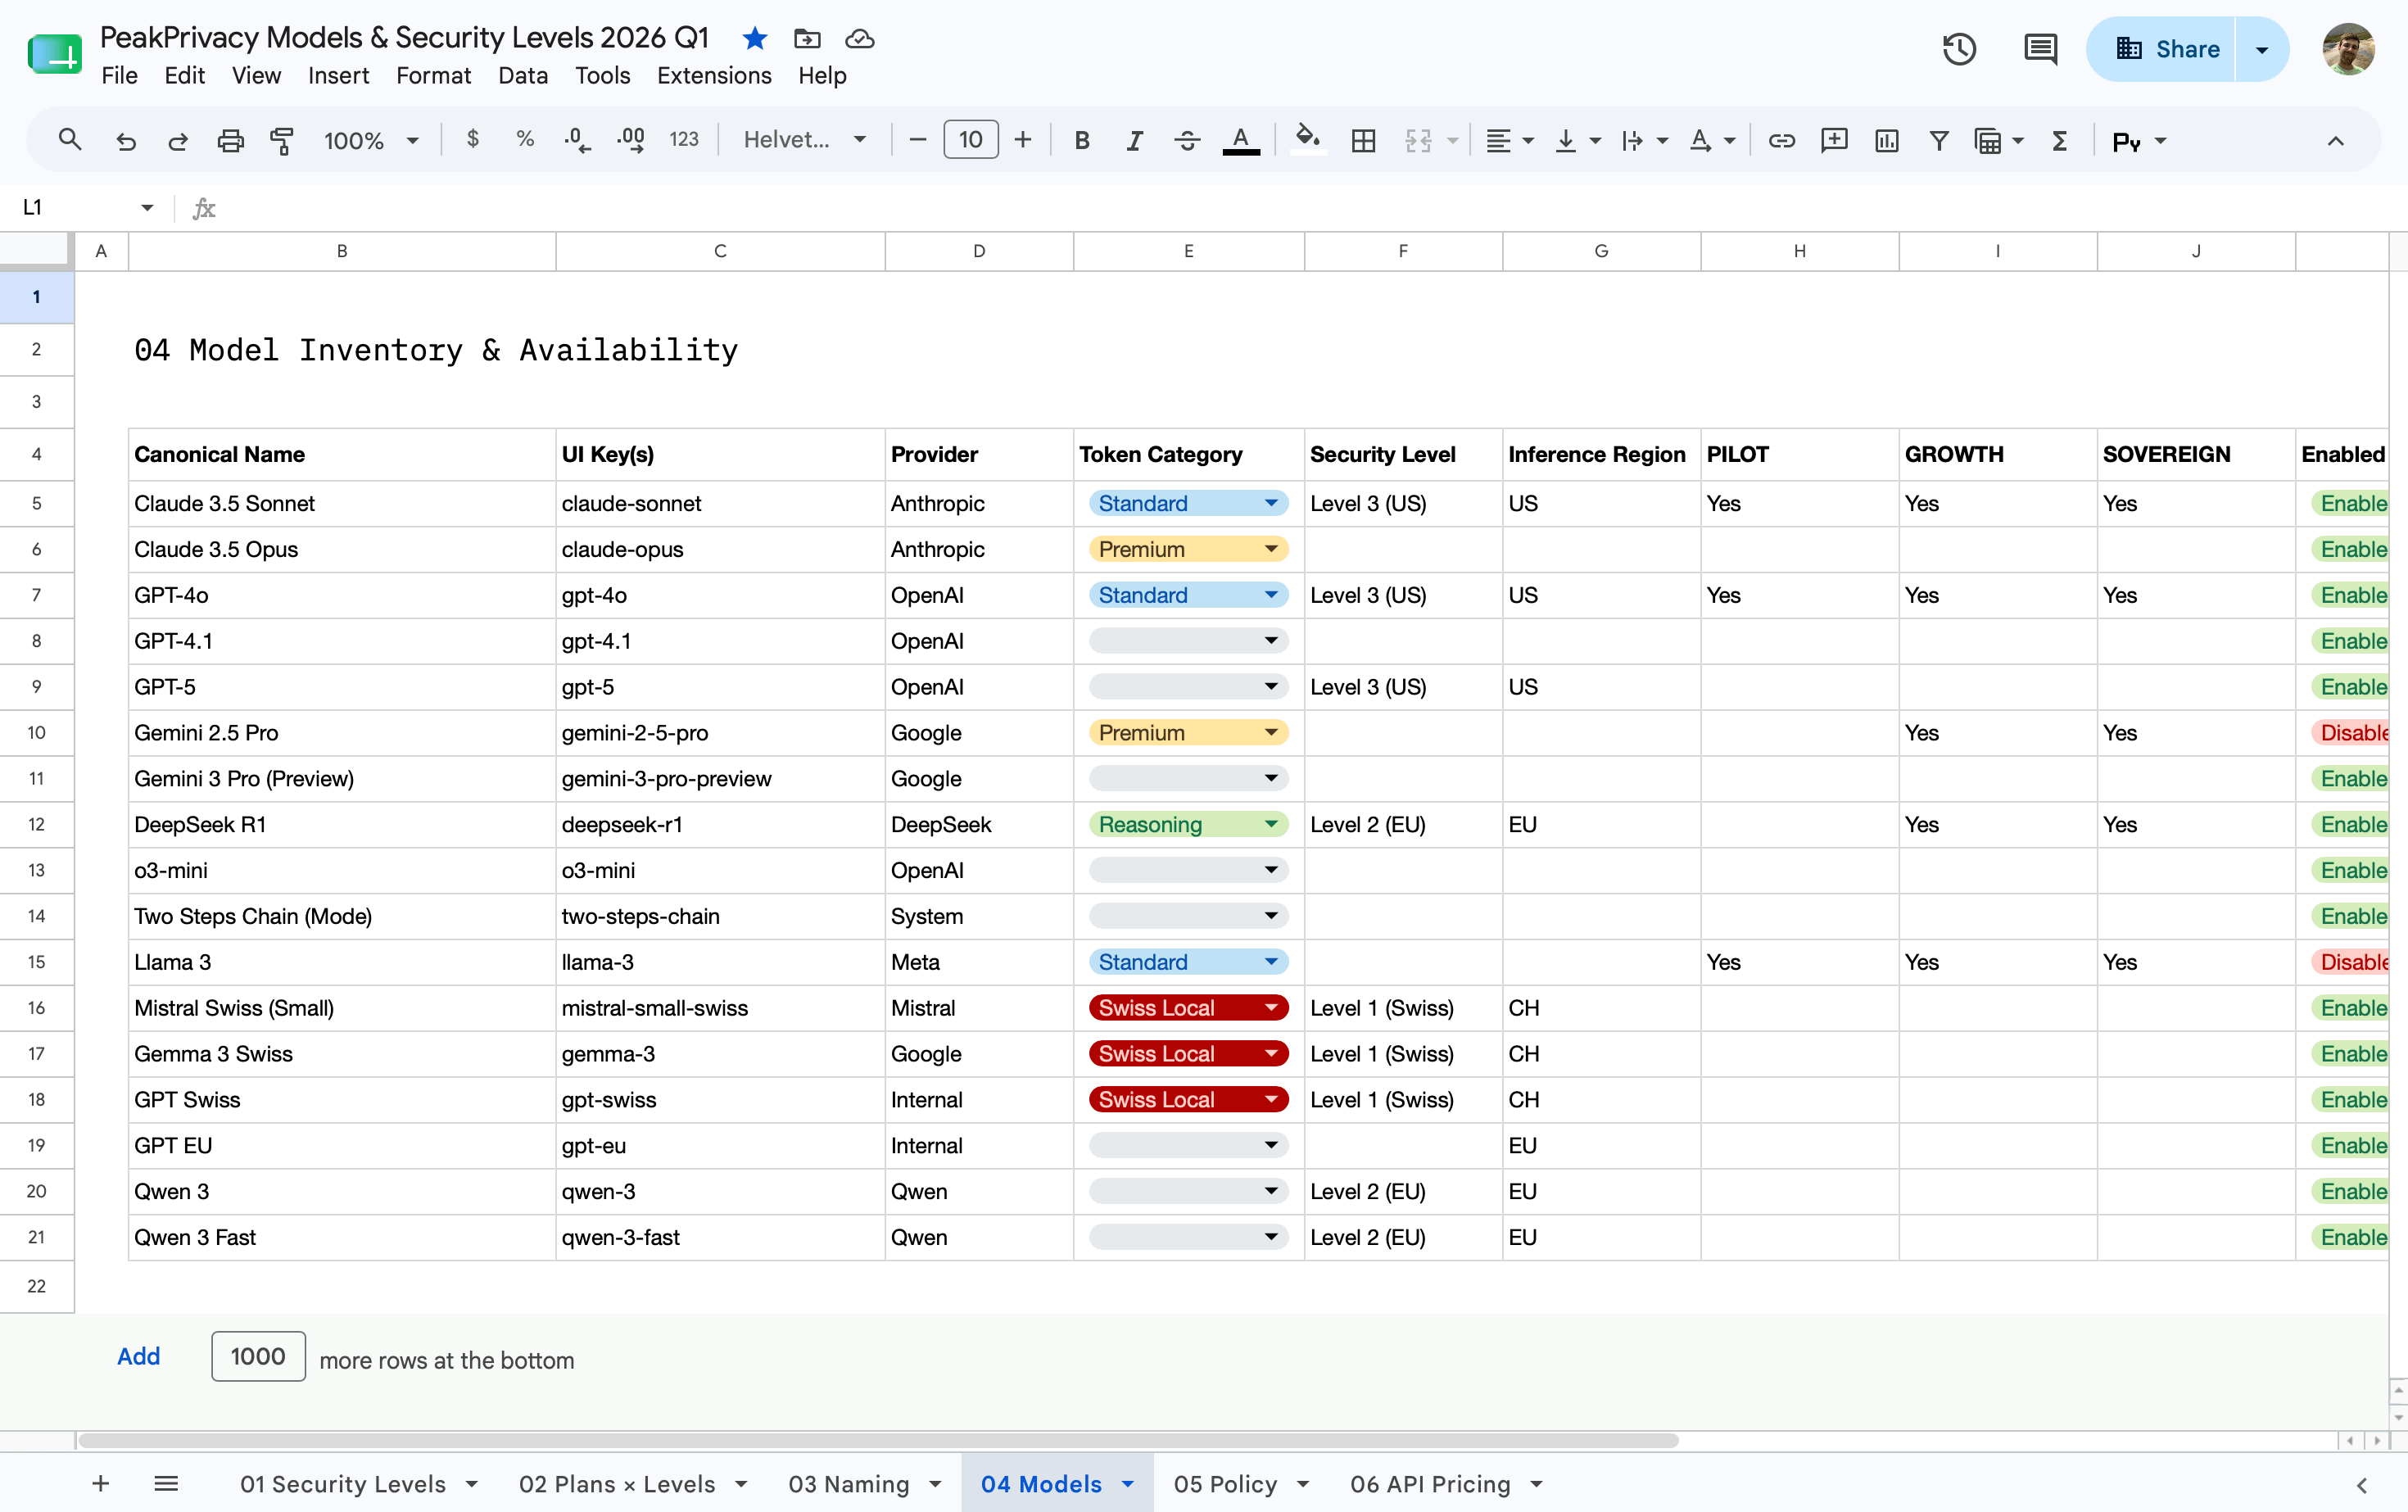Image resolution: width=2408 pixels, height=1512 pixels.
Task: Click the add new sheet plus icon
Action: (100, 1483)
